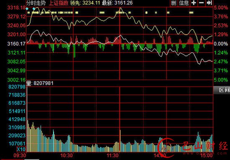Select the 10:30 time axis label
This screenshot has width=230, height=160.
(x=66, y=155)
